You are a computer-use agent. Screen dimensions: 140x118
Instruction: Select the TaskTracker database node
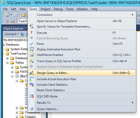(18, 54)
